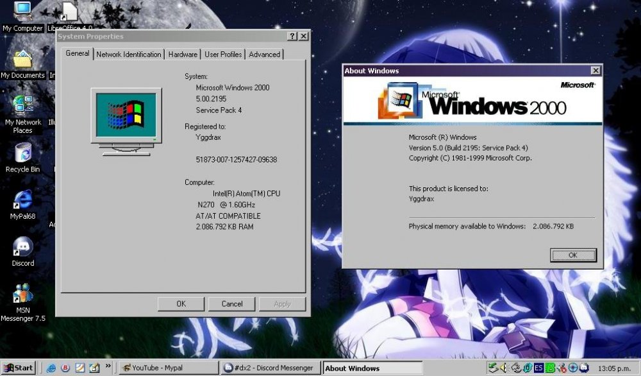The width and height of the screenshot is (641, 376).
Task: Open the User Profiles tab
Action: [223, 55]
